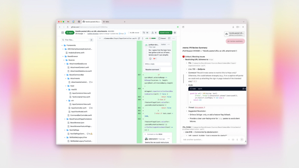Add an emoji reaction to comment
The width and height of the screenshot is (299, 168).
click(x=150, y=59)
